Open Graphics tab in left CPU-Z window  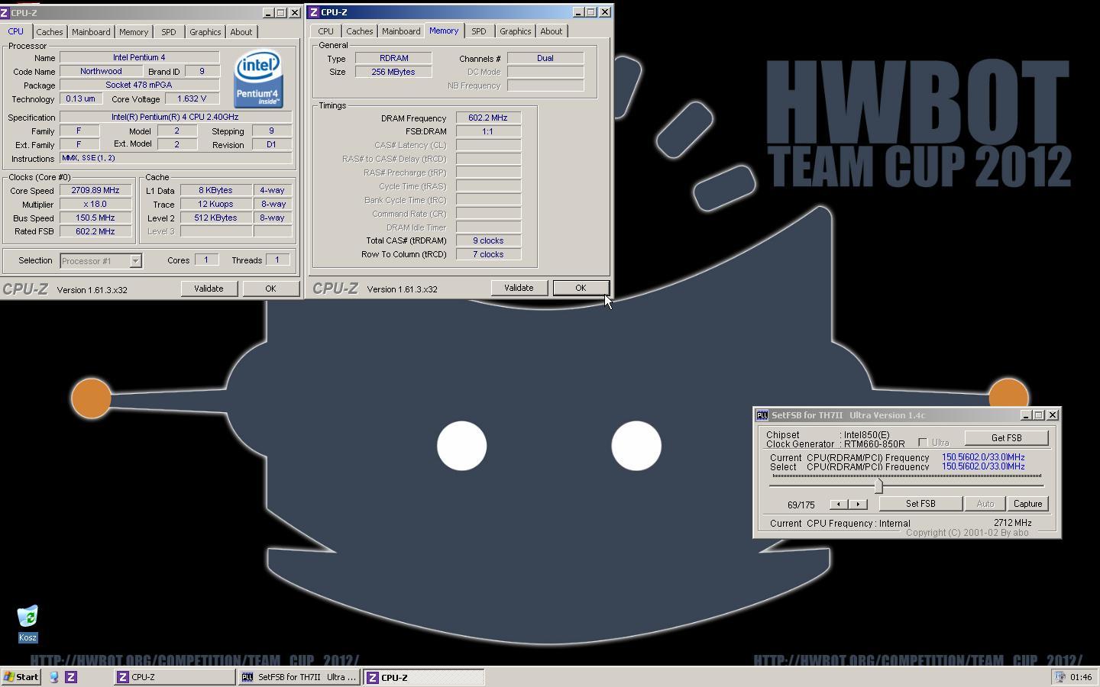click(x=205, y=32)
